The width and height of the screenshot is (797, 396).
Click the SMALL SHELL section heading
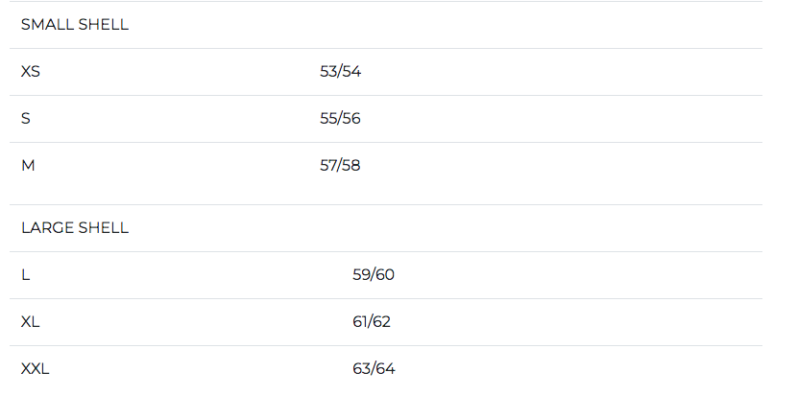coord(75,25)
